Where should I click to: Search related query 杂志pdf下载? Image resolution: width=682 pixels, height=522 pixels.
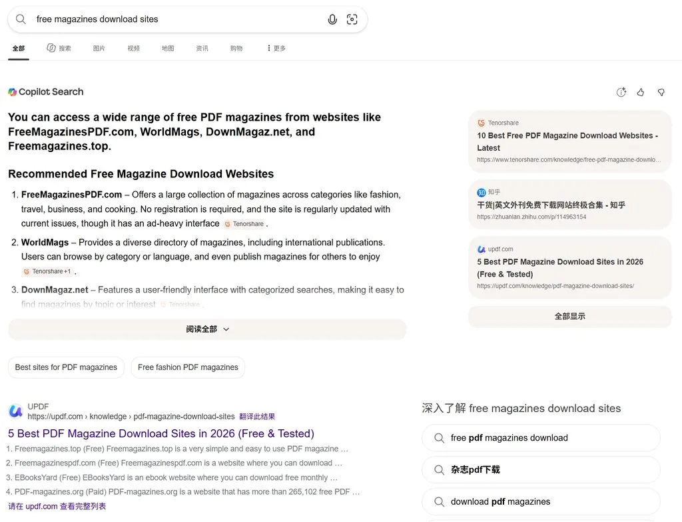tap(541, 470)
